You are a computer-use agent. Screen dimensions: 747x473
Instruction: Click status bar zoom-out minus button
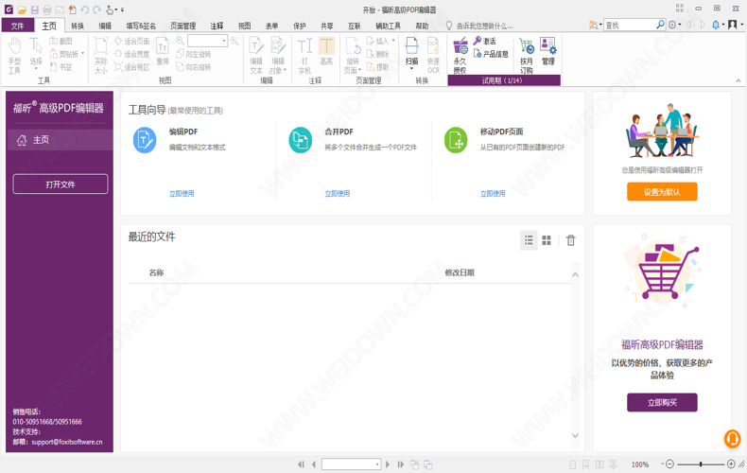[x=669, y=464]
